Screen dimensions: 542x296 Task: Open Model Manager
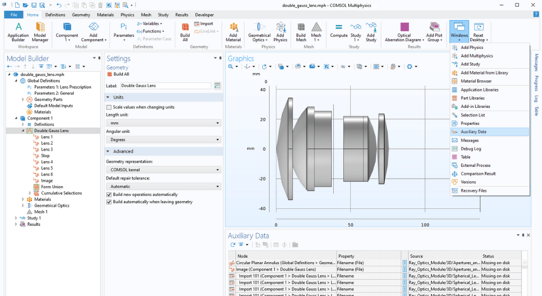tap(40, 31)
